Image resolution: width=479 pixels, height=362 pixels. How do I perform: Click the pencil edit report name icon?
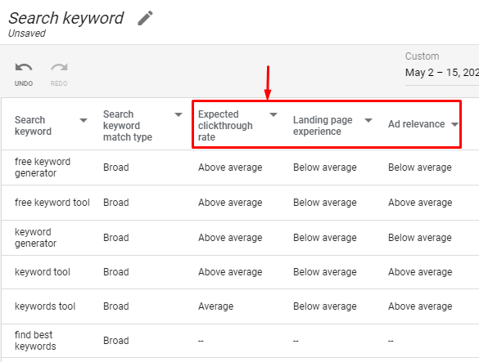tap(145, 18)
